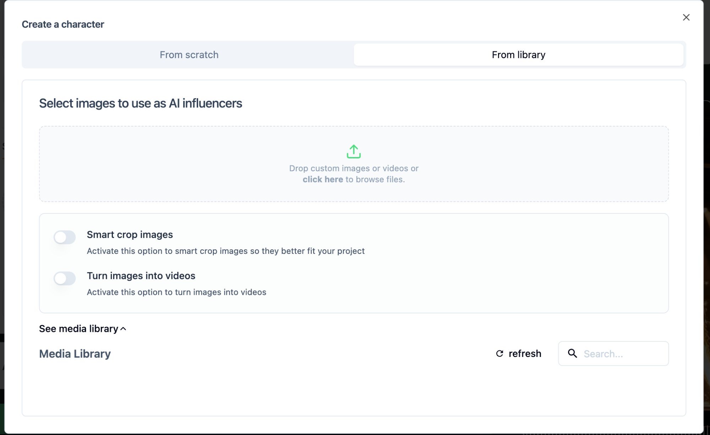Click the Media Library heading
The width and height of the screenshot is (710, 435).
(x=75, y=353)
